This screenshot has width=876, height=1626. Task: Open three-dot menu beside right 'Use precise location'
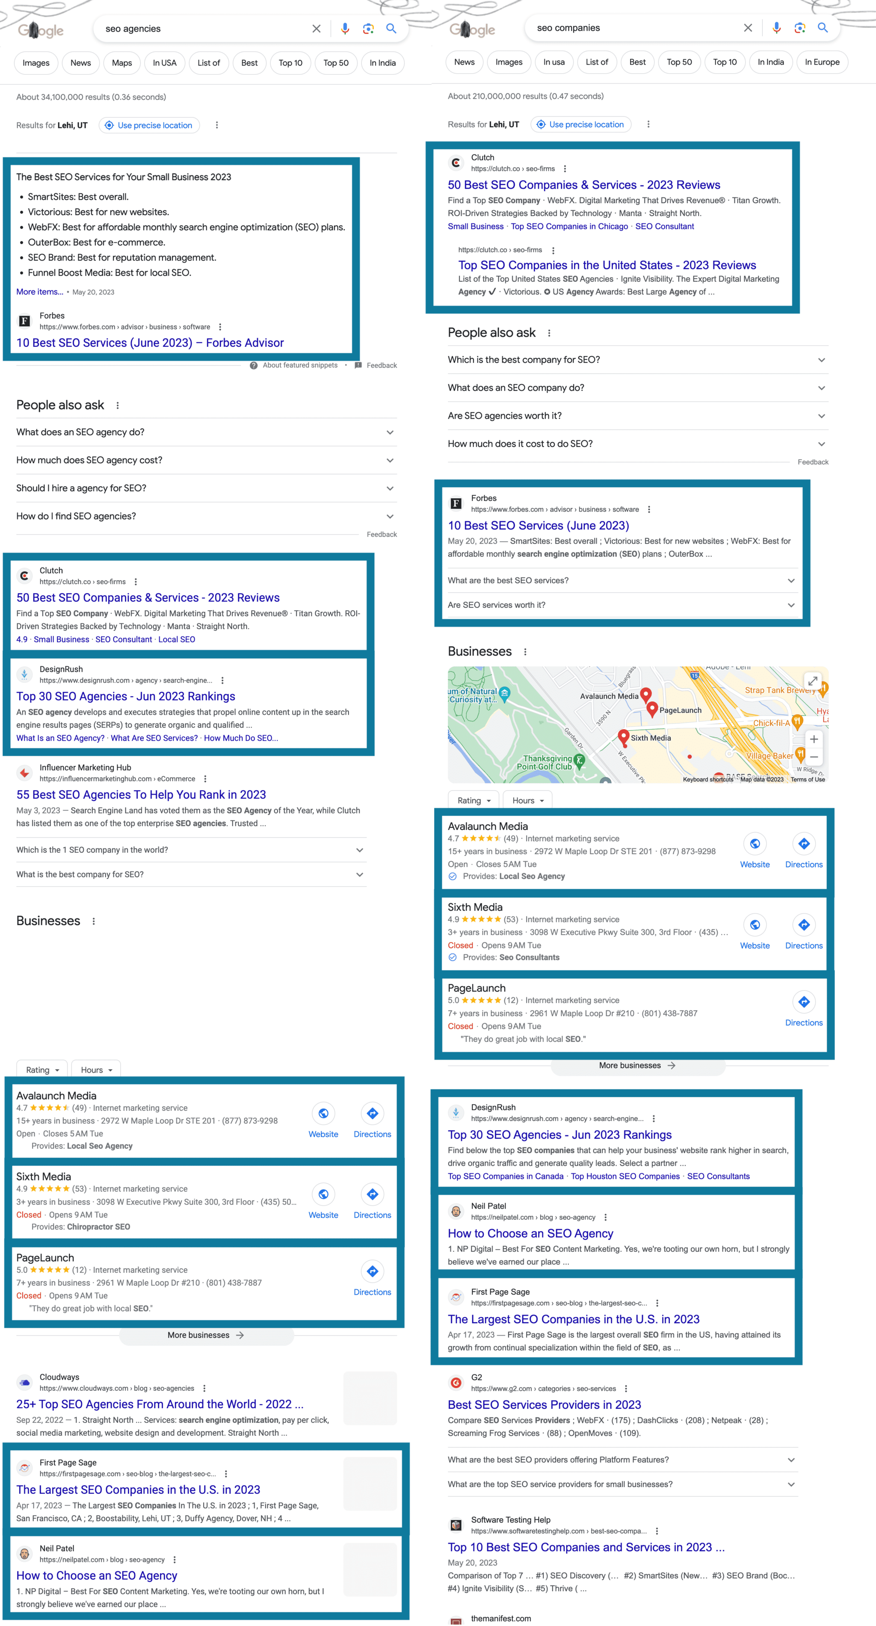[648, 124]
